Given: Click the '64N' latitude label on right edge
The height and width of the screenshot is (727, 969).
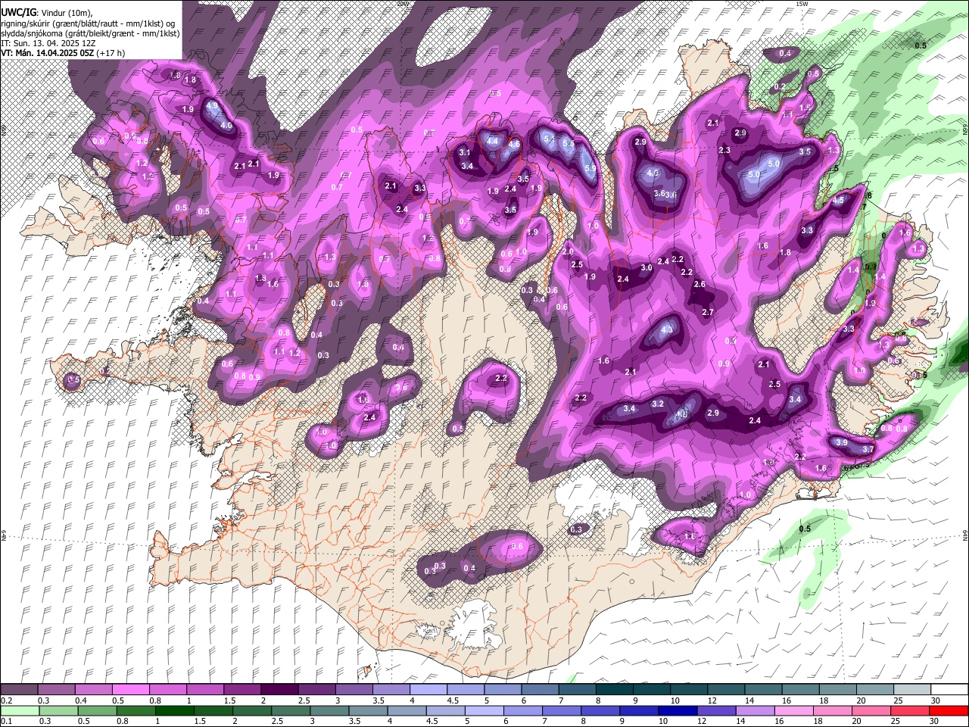Looking at the screenshot, I should 965,534.
